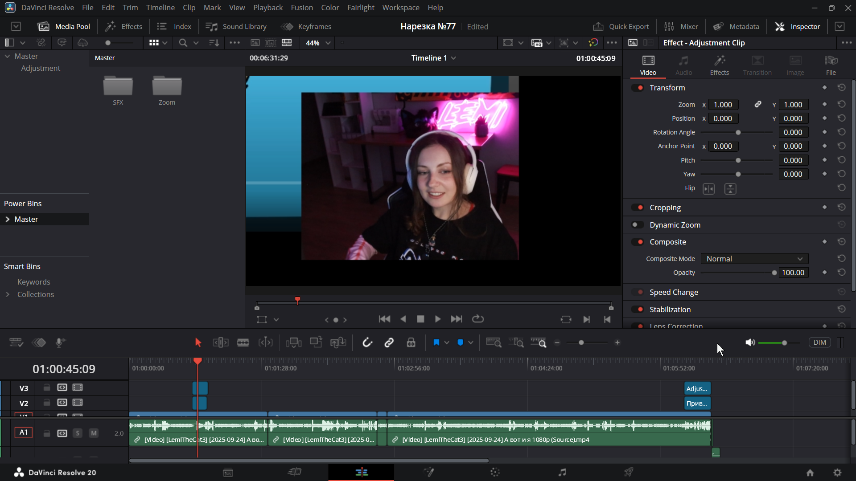
Task: Click the Position Lock icon
Action: point(411,342)
